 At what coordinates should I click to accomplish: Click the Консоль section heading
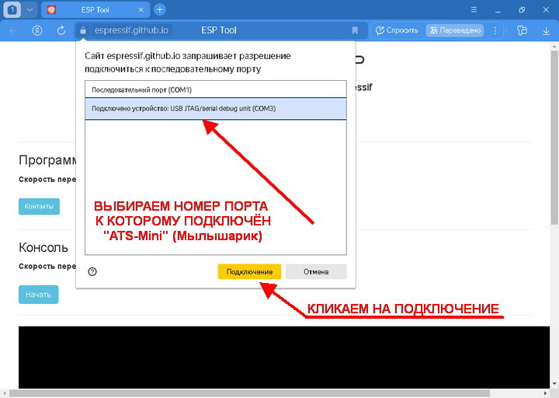(43, 247)
